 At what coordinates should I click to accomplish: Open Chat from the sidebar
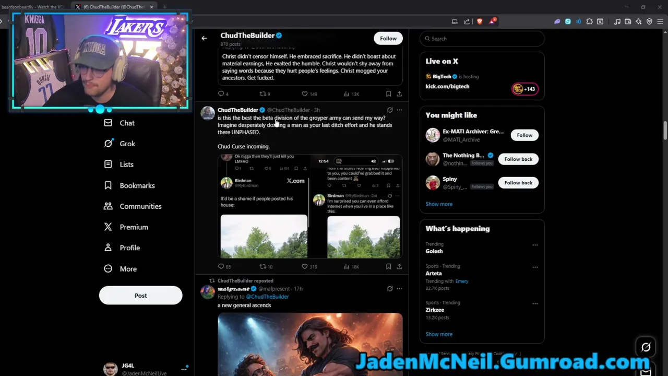point(120,123)
